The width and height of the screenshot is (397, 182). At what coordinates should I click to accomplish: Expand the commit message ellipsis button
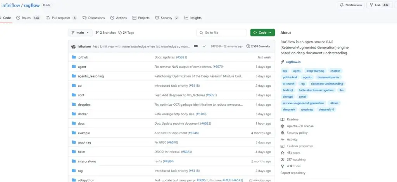coord(196,46)
